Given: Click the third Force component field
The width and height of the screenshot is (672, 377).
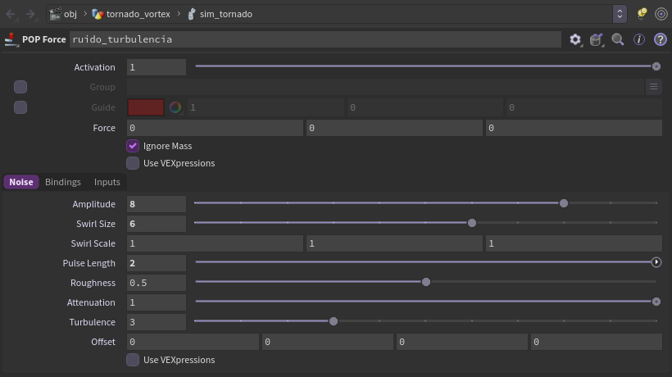Looking at the screenshot, I should (x=574, y=128).
